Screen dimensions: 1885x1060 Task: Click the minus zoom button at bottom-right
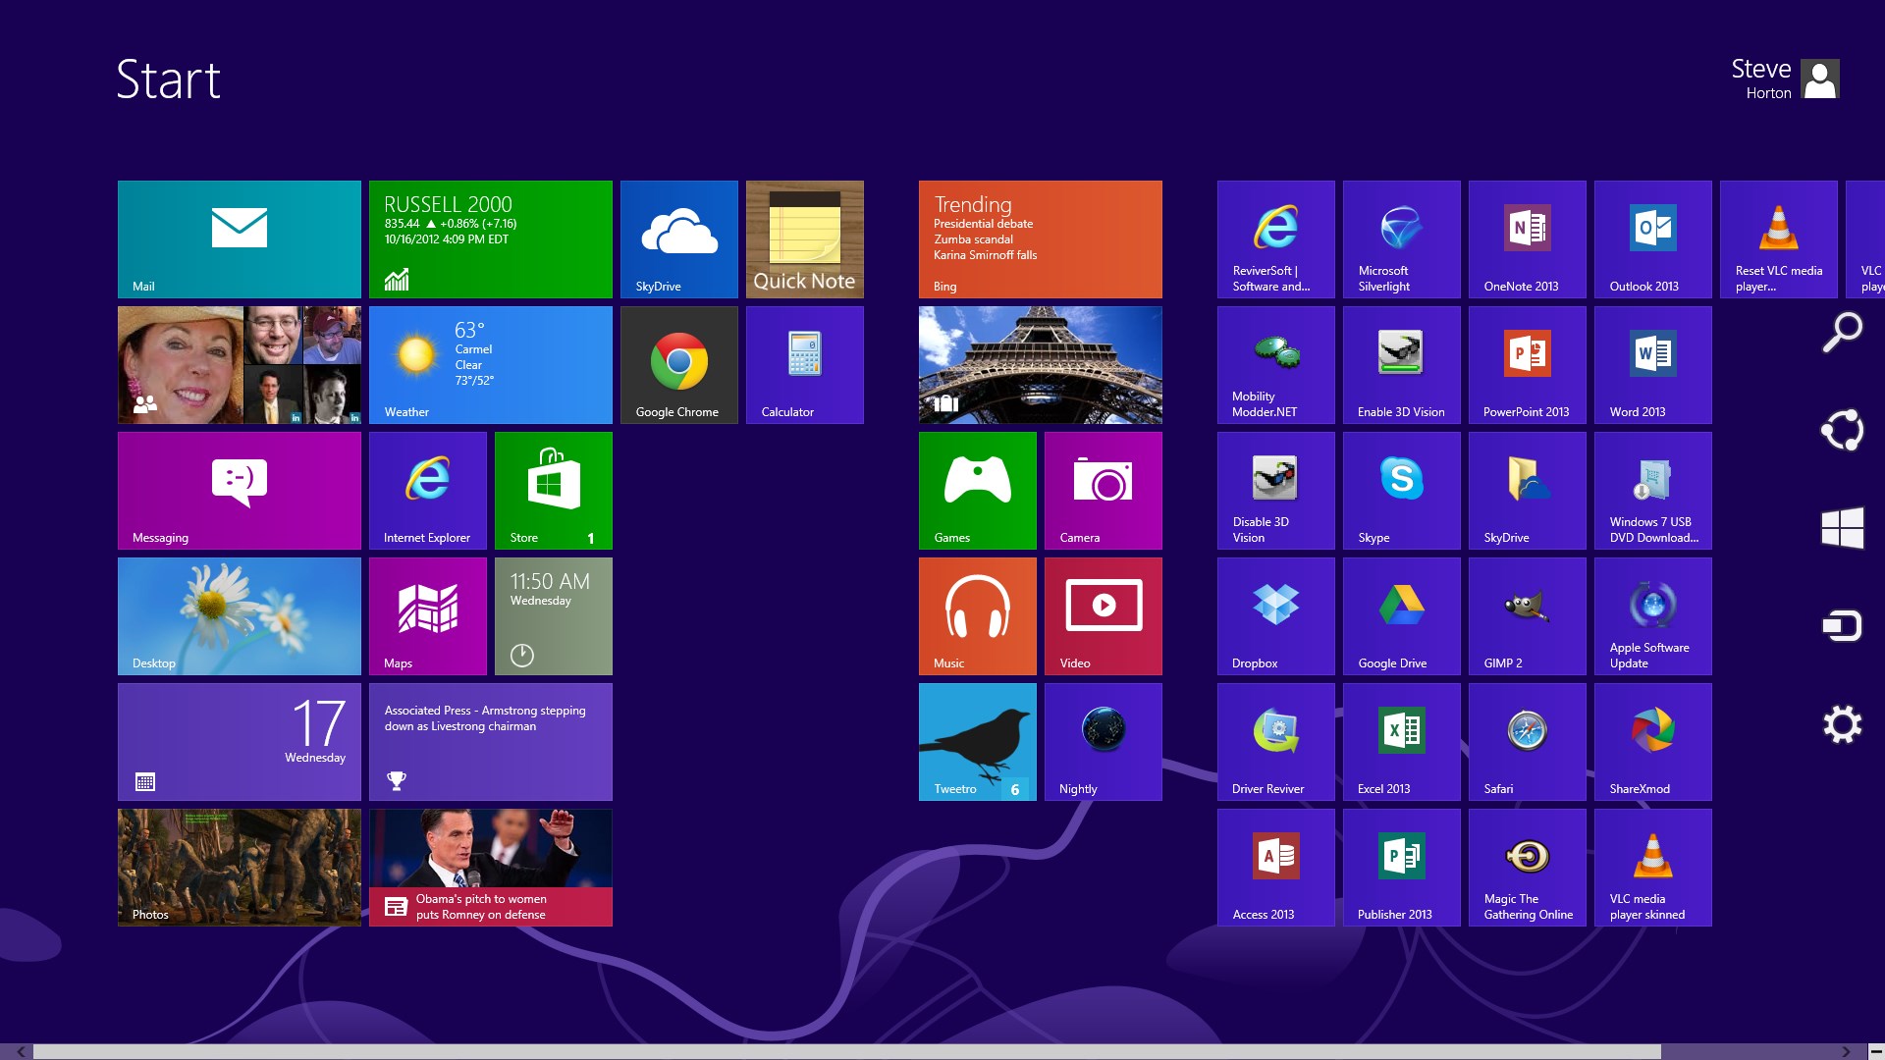point(1875,1051)
